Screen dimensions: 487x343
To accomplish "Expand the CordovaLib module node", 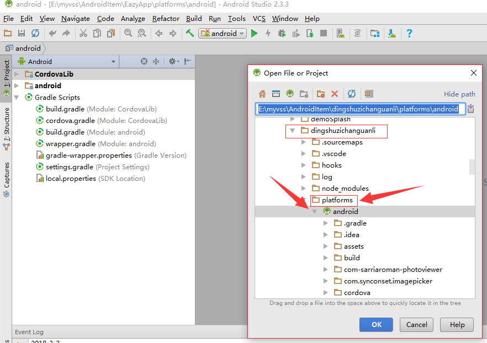I will (17, 74).
